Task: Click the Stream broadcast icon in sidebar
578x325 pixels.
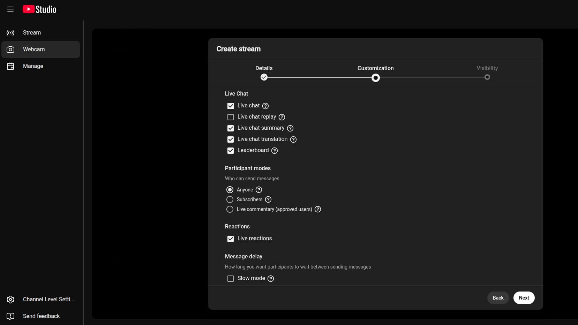Action: (10, 33)
